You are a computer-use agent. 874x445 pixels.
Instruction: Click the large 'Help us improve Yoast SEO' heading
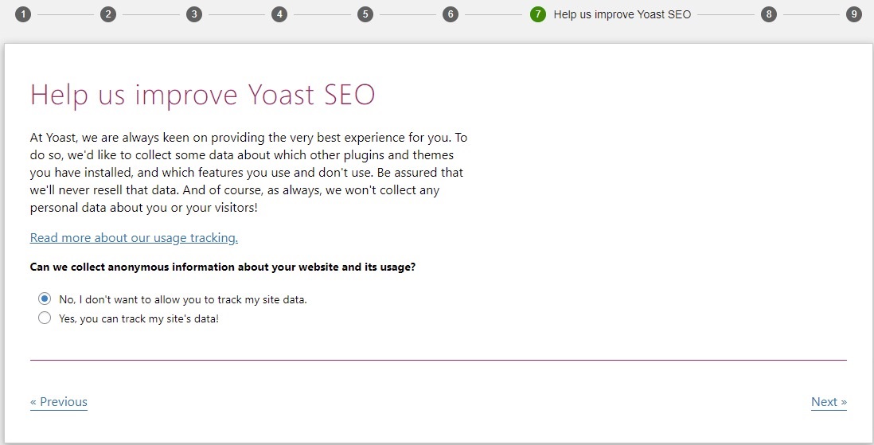tap(202, 95)
